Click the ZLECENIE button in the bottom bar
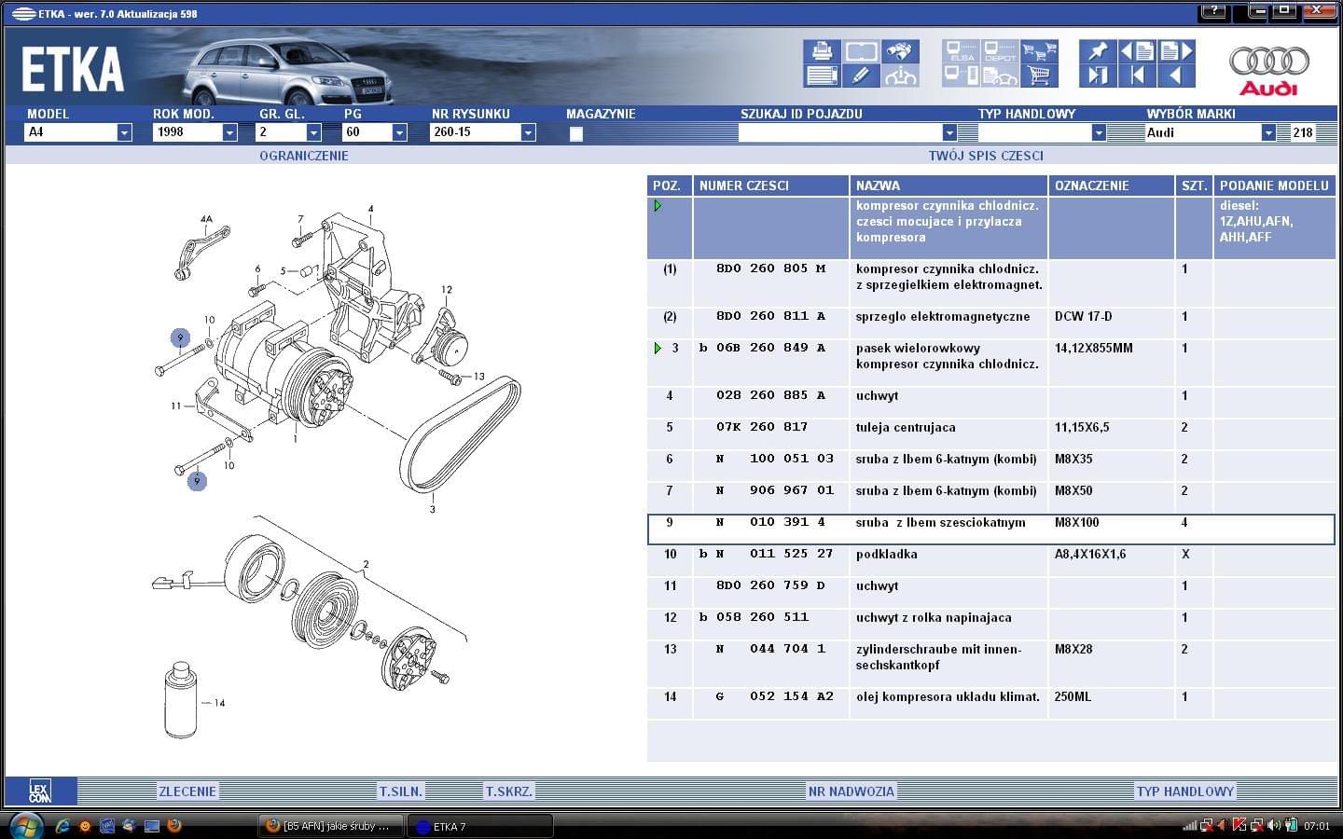Image resolution: width=1343 pixels, height=839 pixels. pos(187,791)
